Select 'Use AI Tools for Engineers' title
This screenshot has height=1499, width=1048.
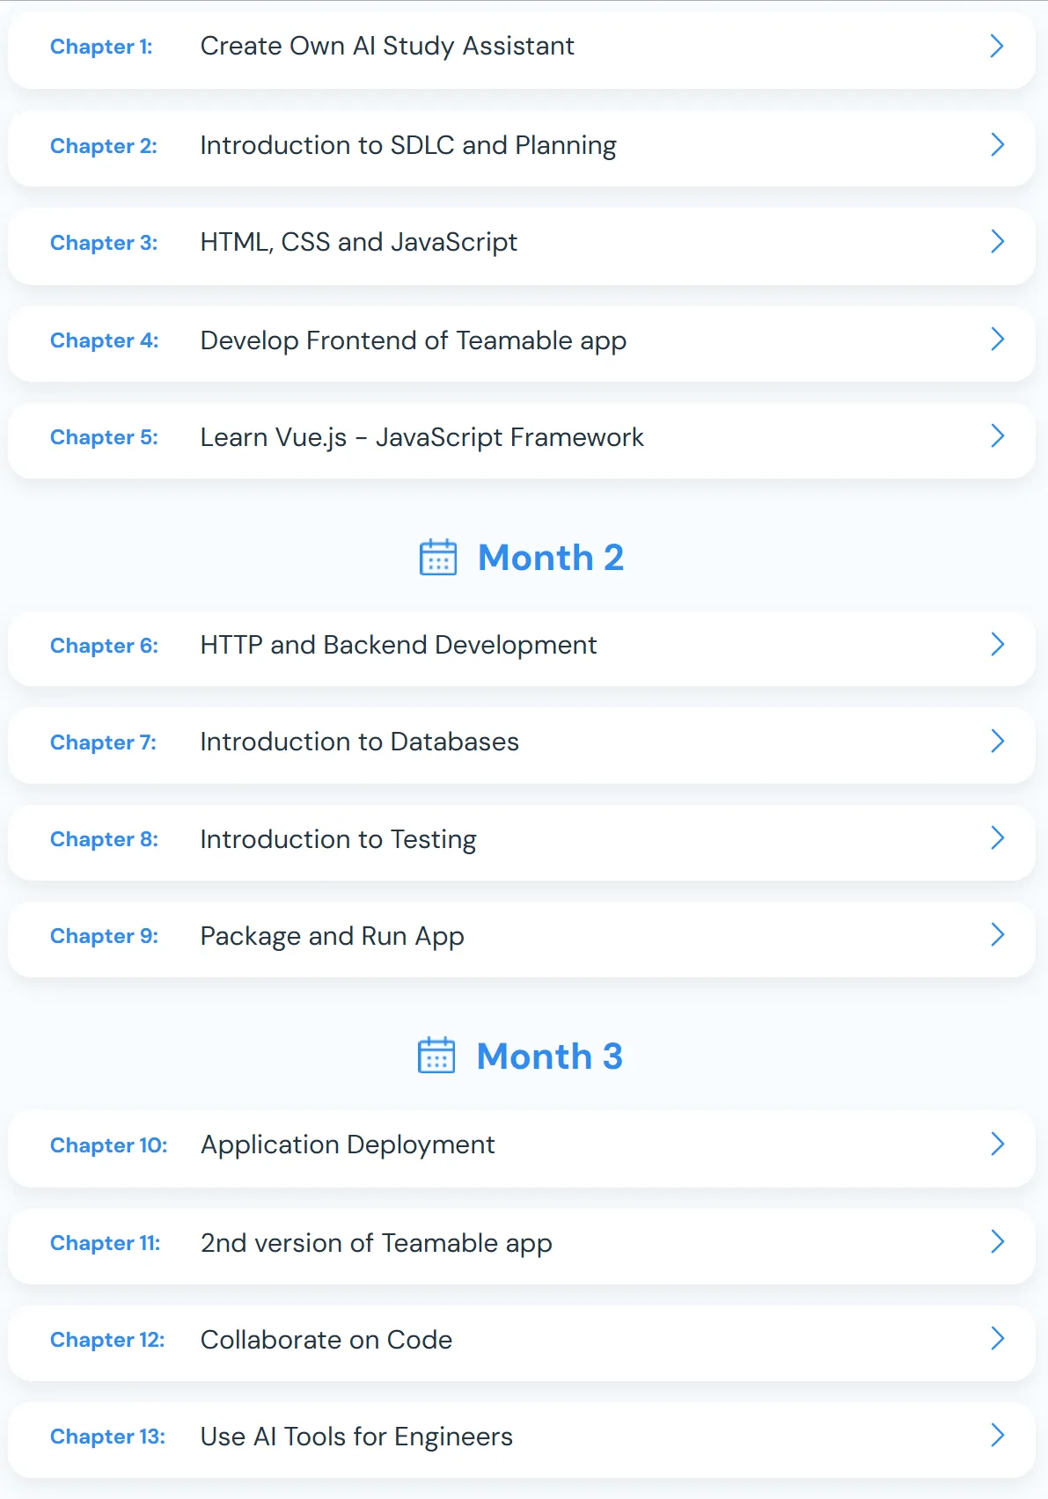(x=356, y=1437)
